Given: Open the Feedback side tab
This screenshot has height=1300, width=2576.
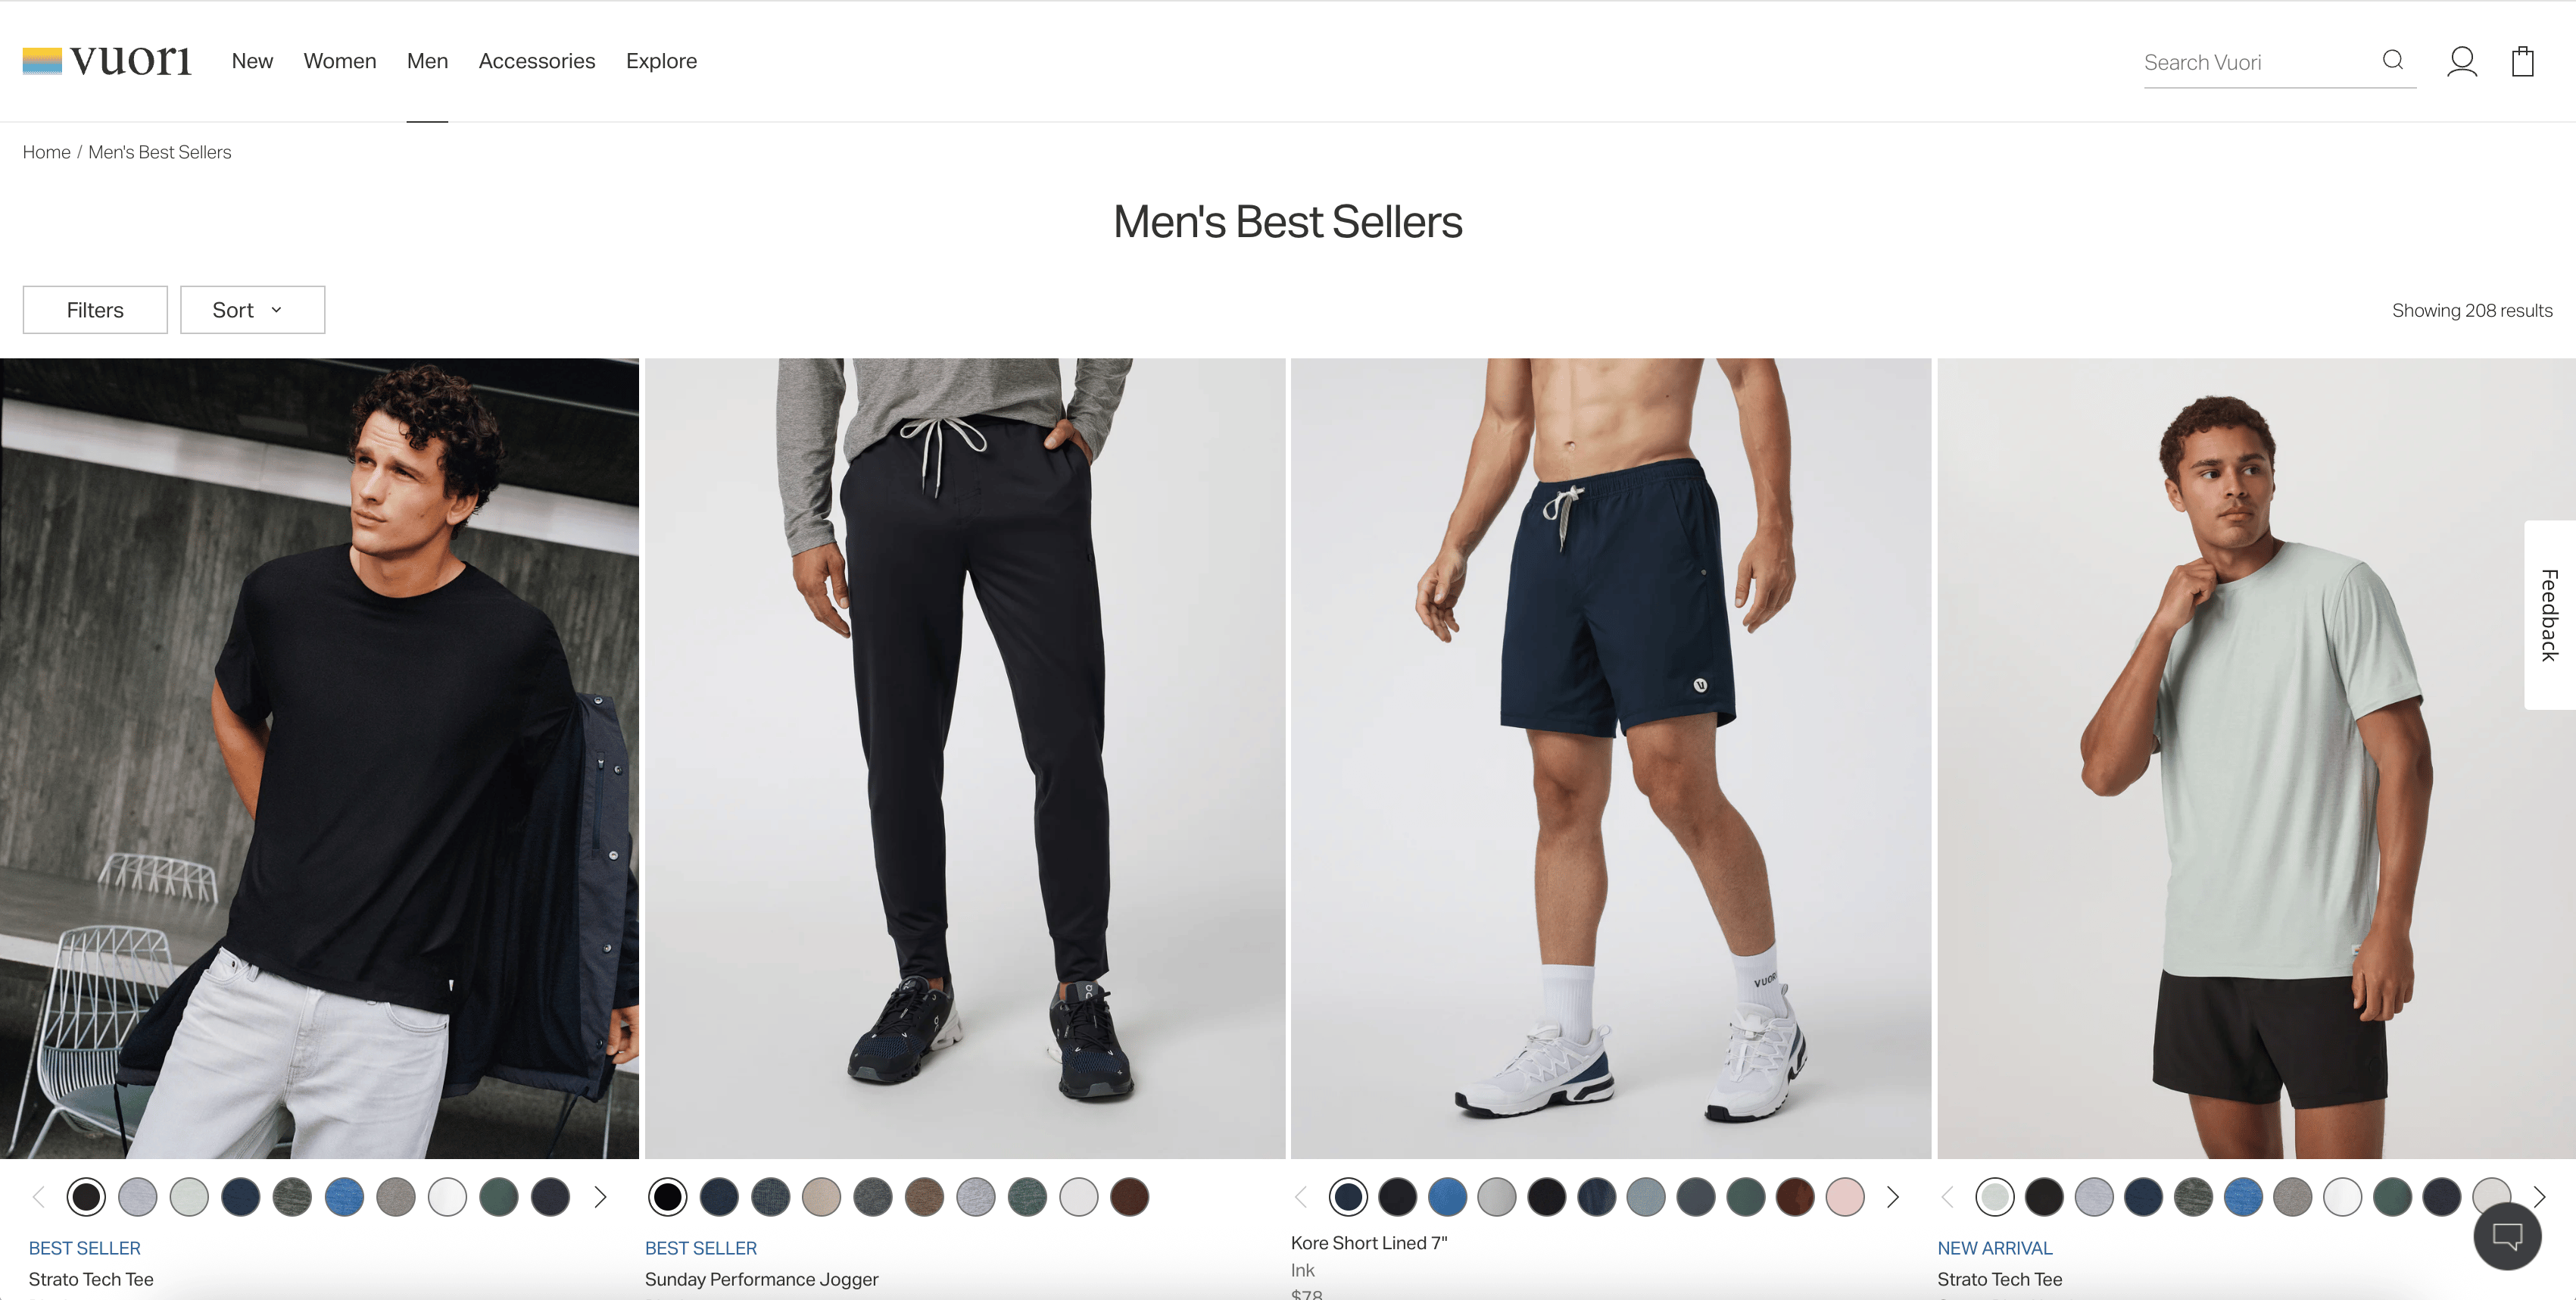Looking at the screenshot, I should tap(2549, 614).
